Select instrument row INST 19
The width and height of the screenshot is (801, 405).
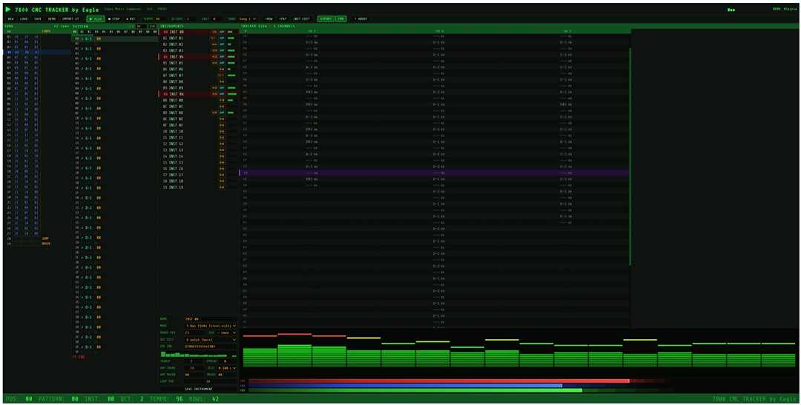tap(198, 187)
